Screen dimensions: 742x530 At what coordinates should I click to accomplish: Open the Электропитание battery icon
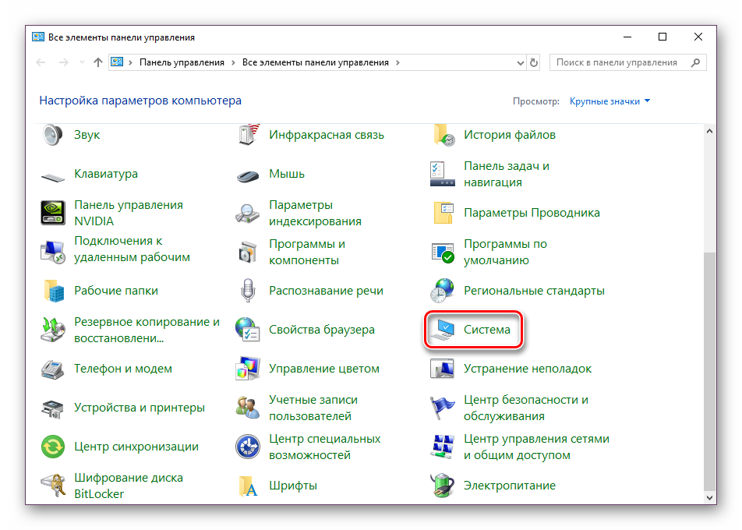[442, 486]
